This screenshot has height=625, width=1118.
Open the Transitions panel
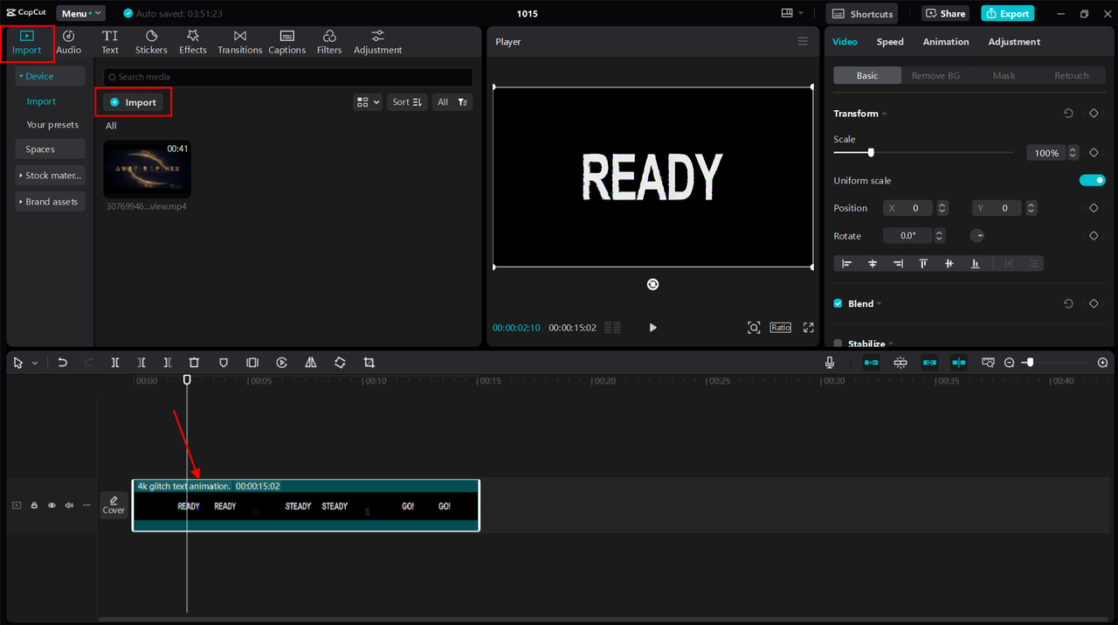[239, 41]
